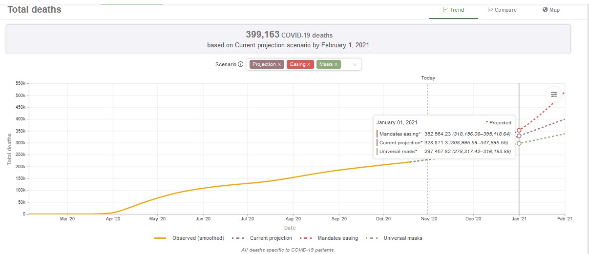Remove the Easing scenario tag

[309, 64]
